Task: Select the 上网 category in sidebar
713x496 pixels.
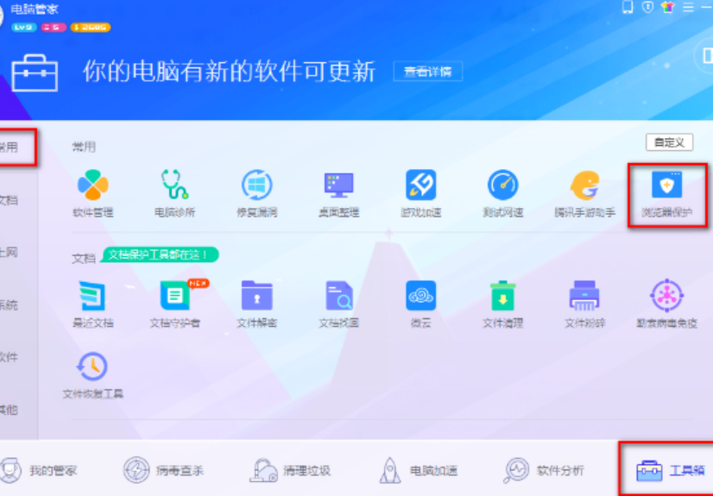Action: coord(9,253)
